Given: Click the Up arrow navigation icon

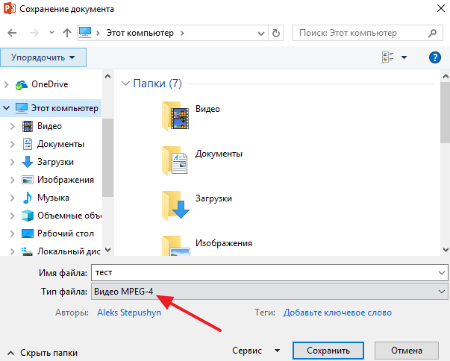Looking at the screenshot, I should (67, 33).
